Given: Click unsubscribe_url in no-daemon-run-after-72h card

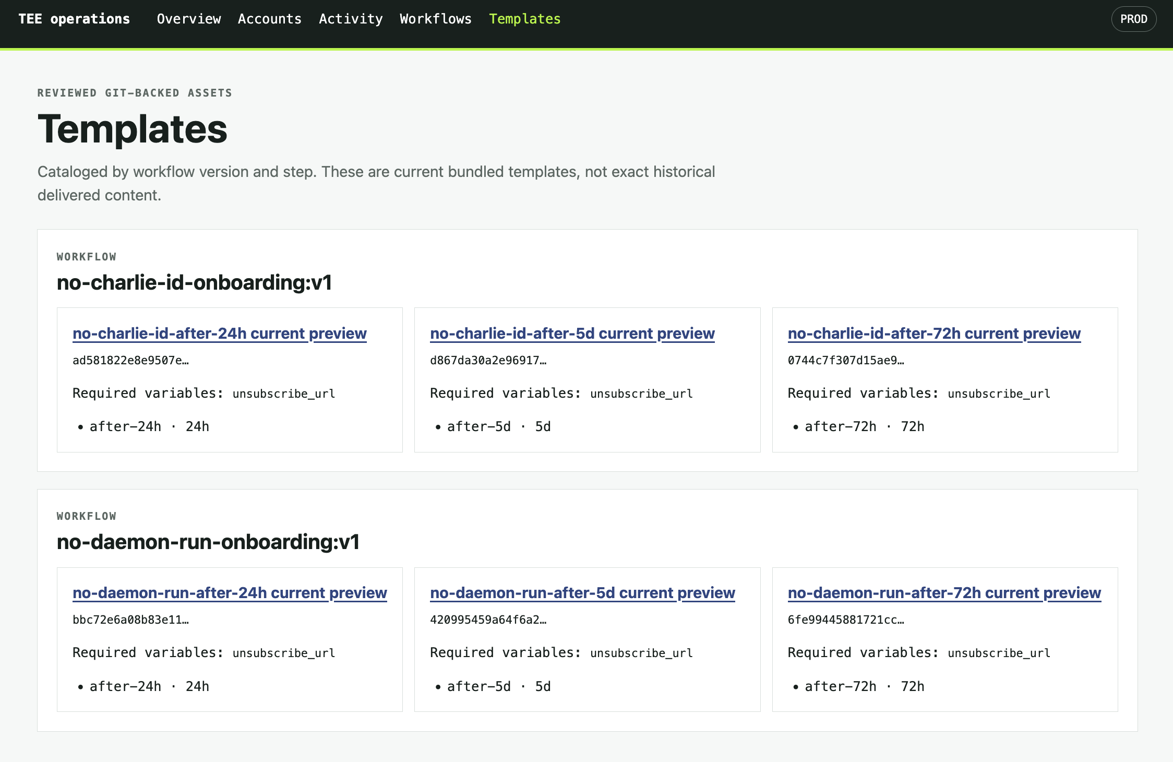Looking at the screenshot, I should tap(999, 653).
